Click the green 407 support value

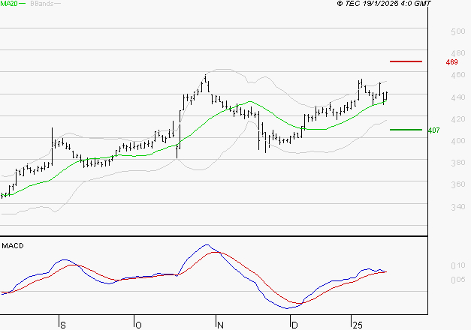[x=433, y=130]
